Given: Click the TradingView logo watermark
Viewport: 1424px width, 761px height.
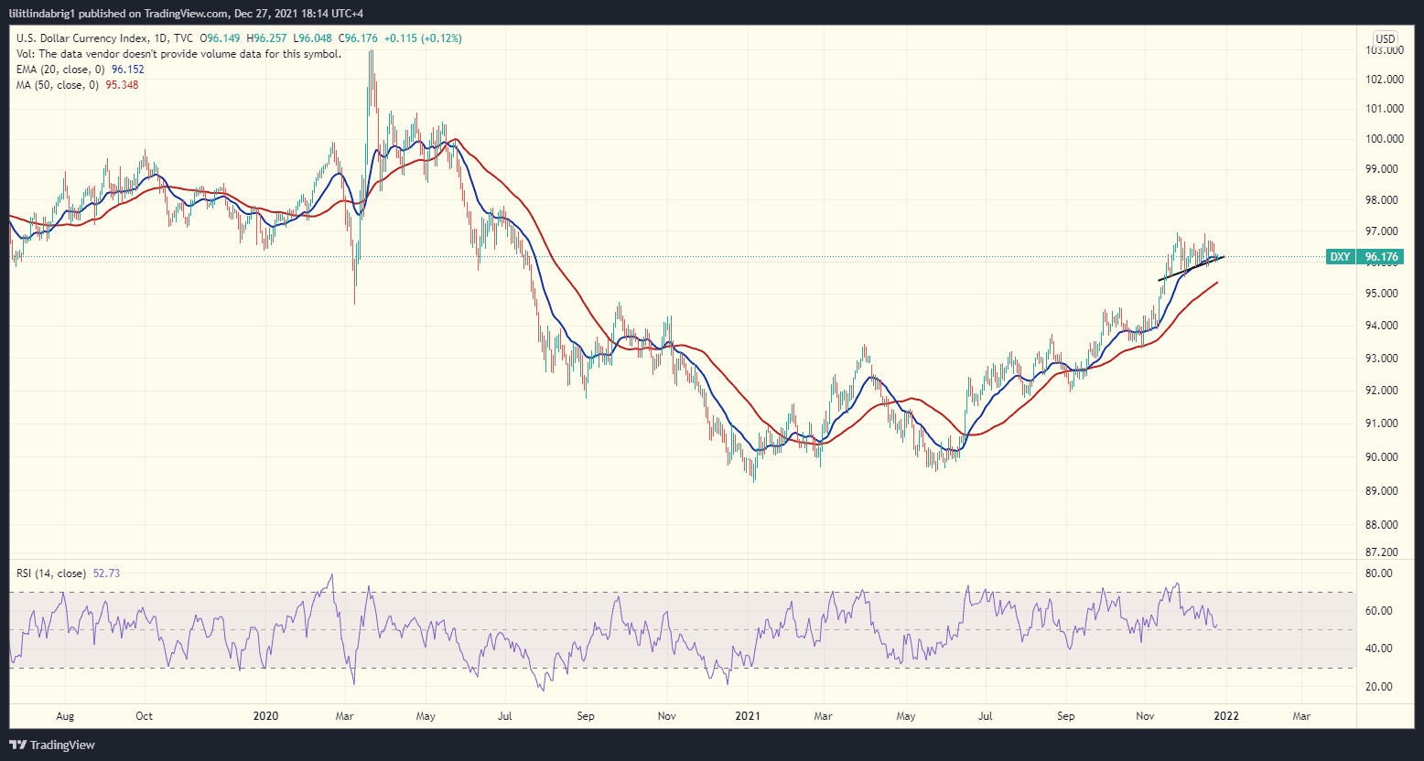Looking at the screenshot, I should [50, 745].
